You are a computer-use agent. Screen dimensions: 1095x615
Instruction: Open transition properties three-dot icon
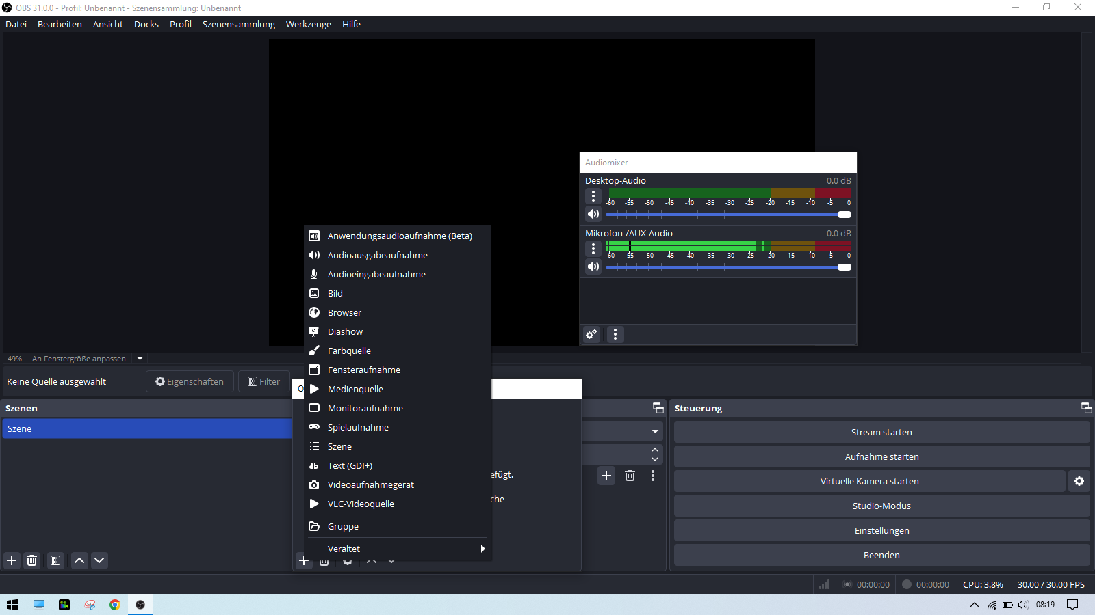click(x=653, y=476)
